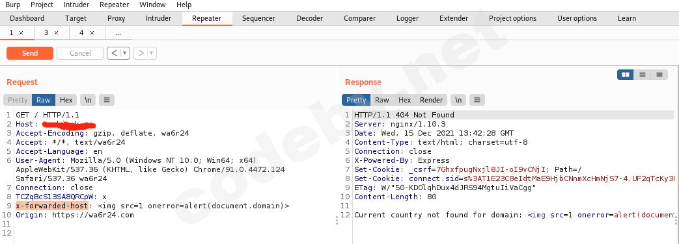Click the 'GET / HTTP/1.1' request line
Viewport: 679px width, 244px height.
pos(48,115)
